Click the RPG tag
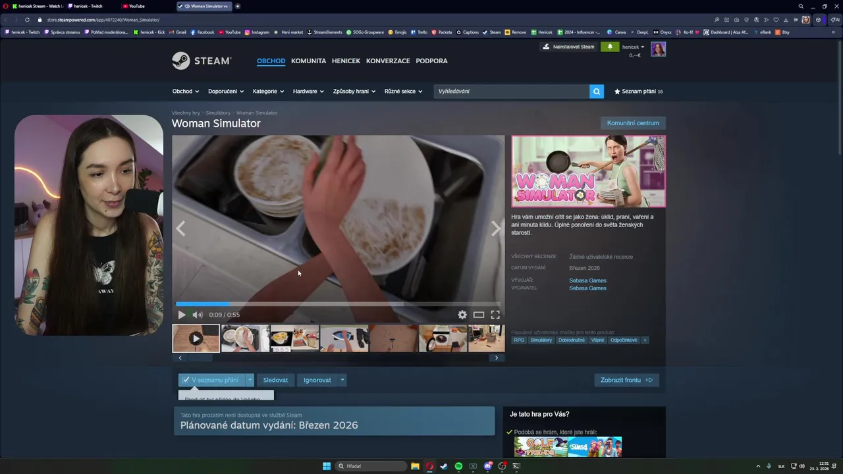 pos(519,340)
